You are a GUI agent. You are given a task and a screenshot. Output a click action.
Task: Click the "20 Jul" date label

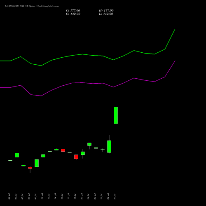point(82,197)
